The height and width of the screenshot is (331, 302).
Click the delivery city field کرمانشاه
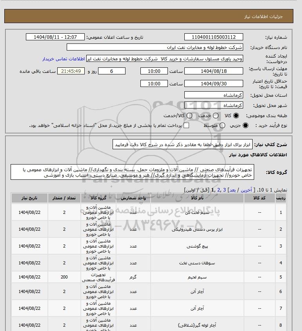click(x=214, y=105)
